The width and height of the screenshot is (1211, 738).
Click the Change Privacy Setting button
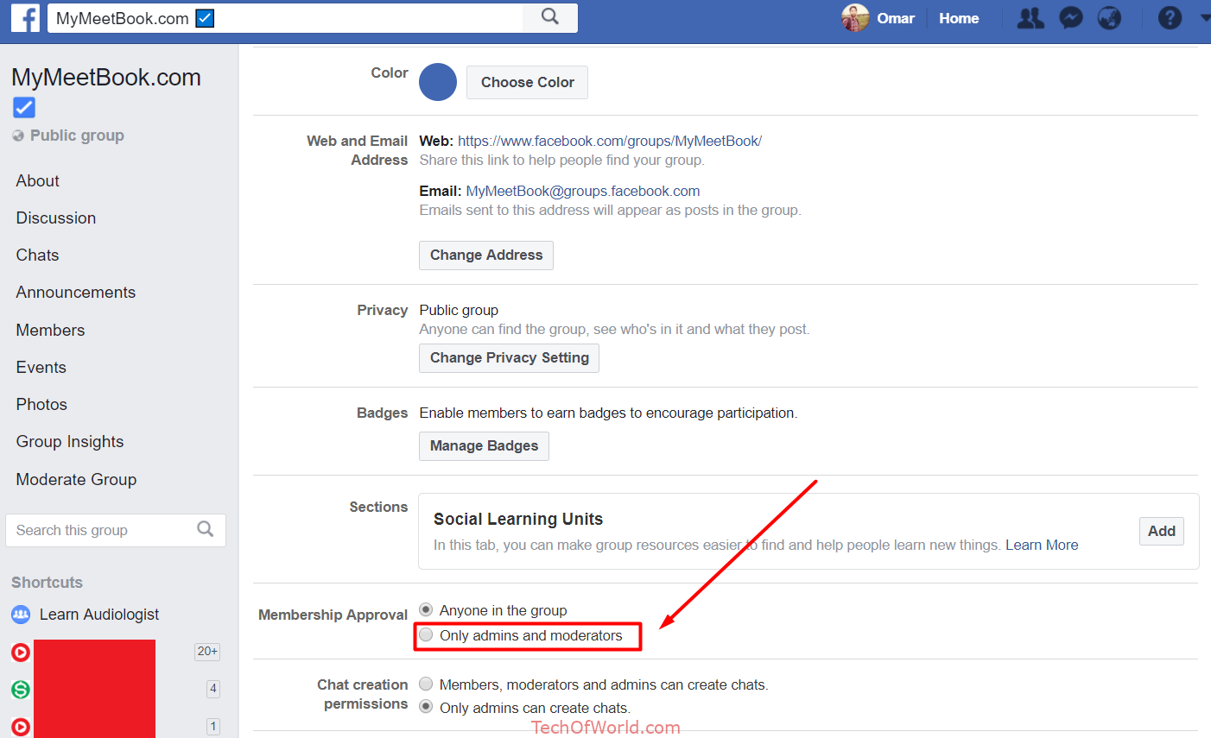[x=508, y=357]
